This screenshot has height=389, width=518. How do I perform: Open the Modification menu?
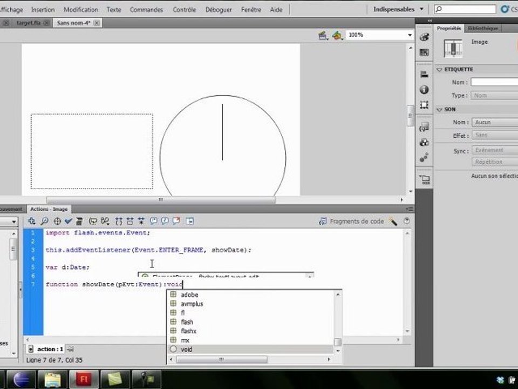[x=81, y=10]
